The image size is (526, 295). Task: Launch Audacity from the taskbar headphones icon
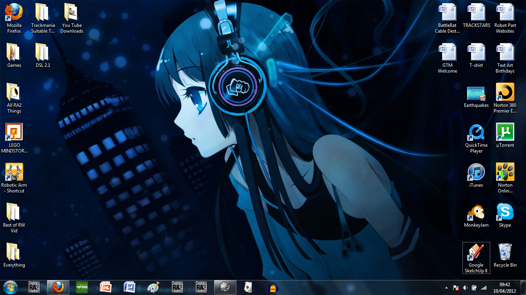tap(273, 287)
